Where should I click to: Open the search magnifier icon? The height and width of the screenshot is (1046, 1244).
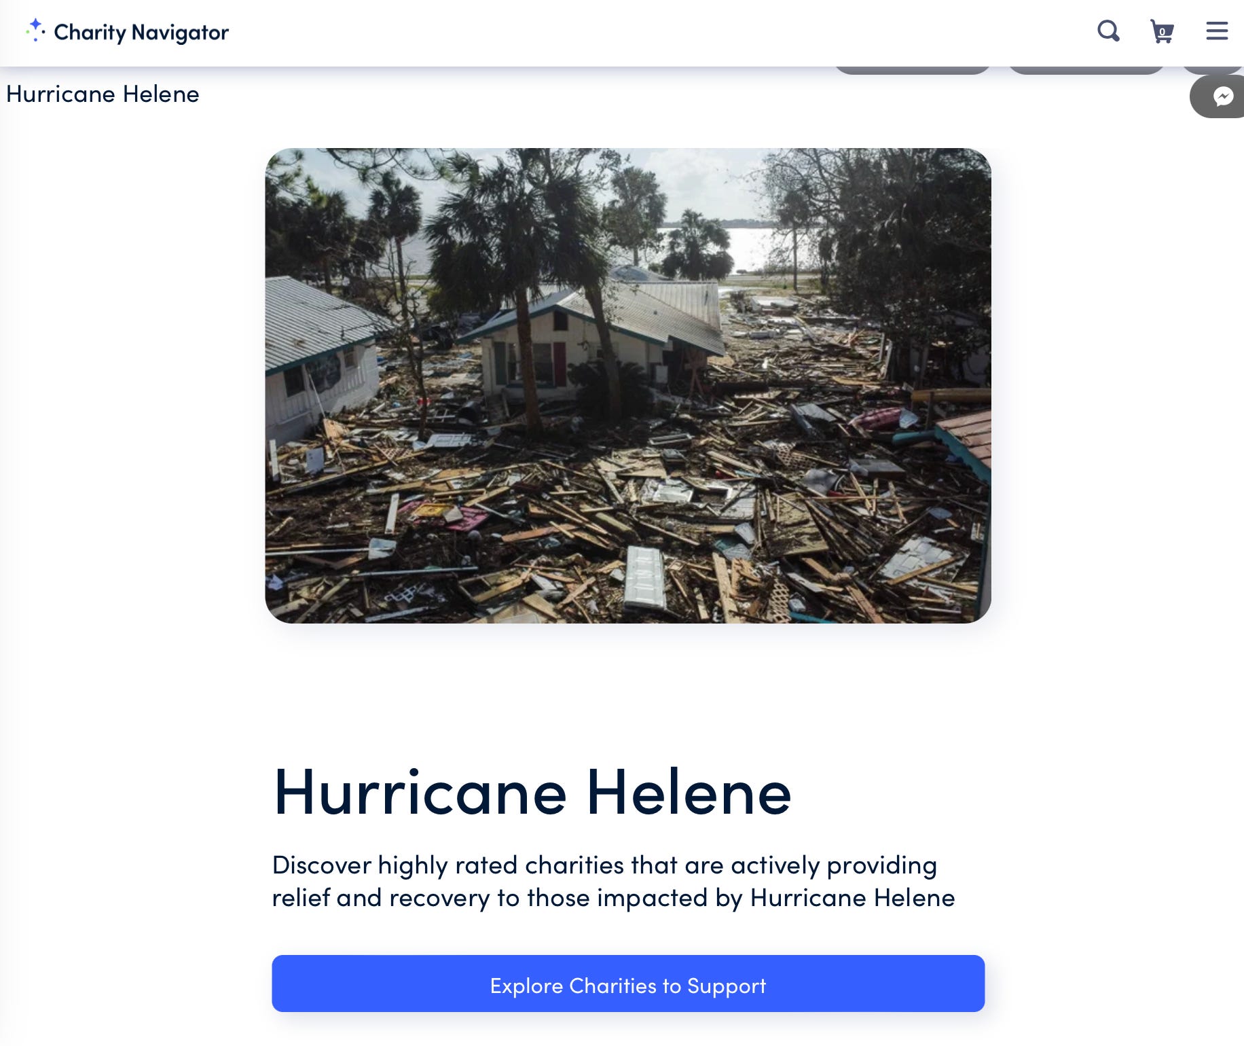pos(1108,31)
